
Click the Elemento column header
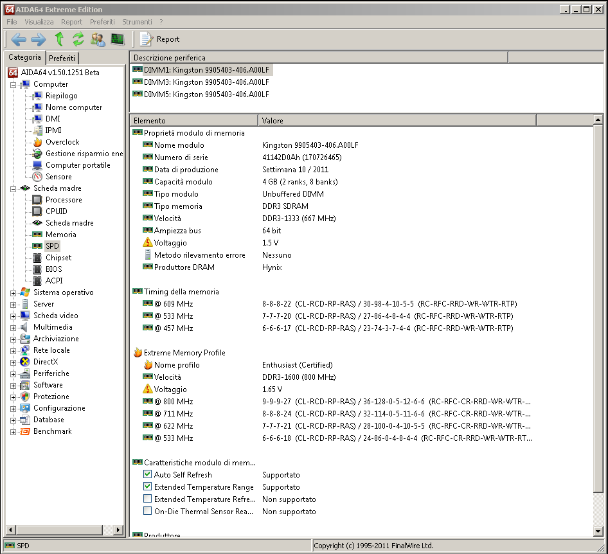[x=194, y=121]
